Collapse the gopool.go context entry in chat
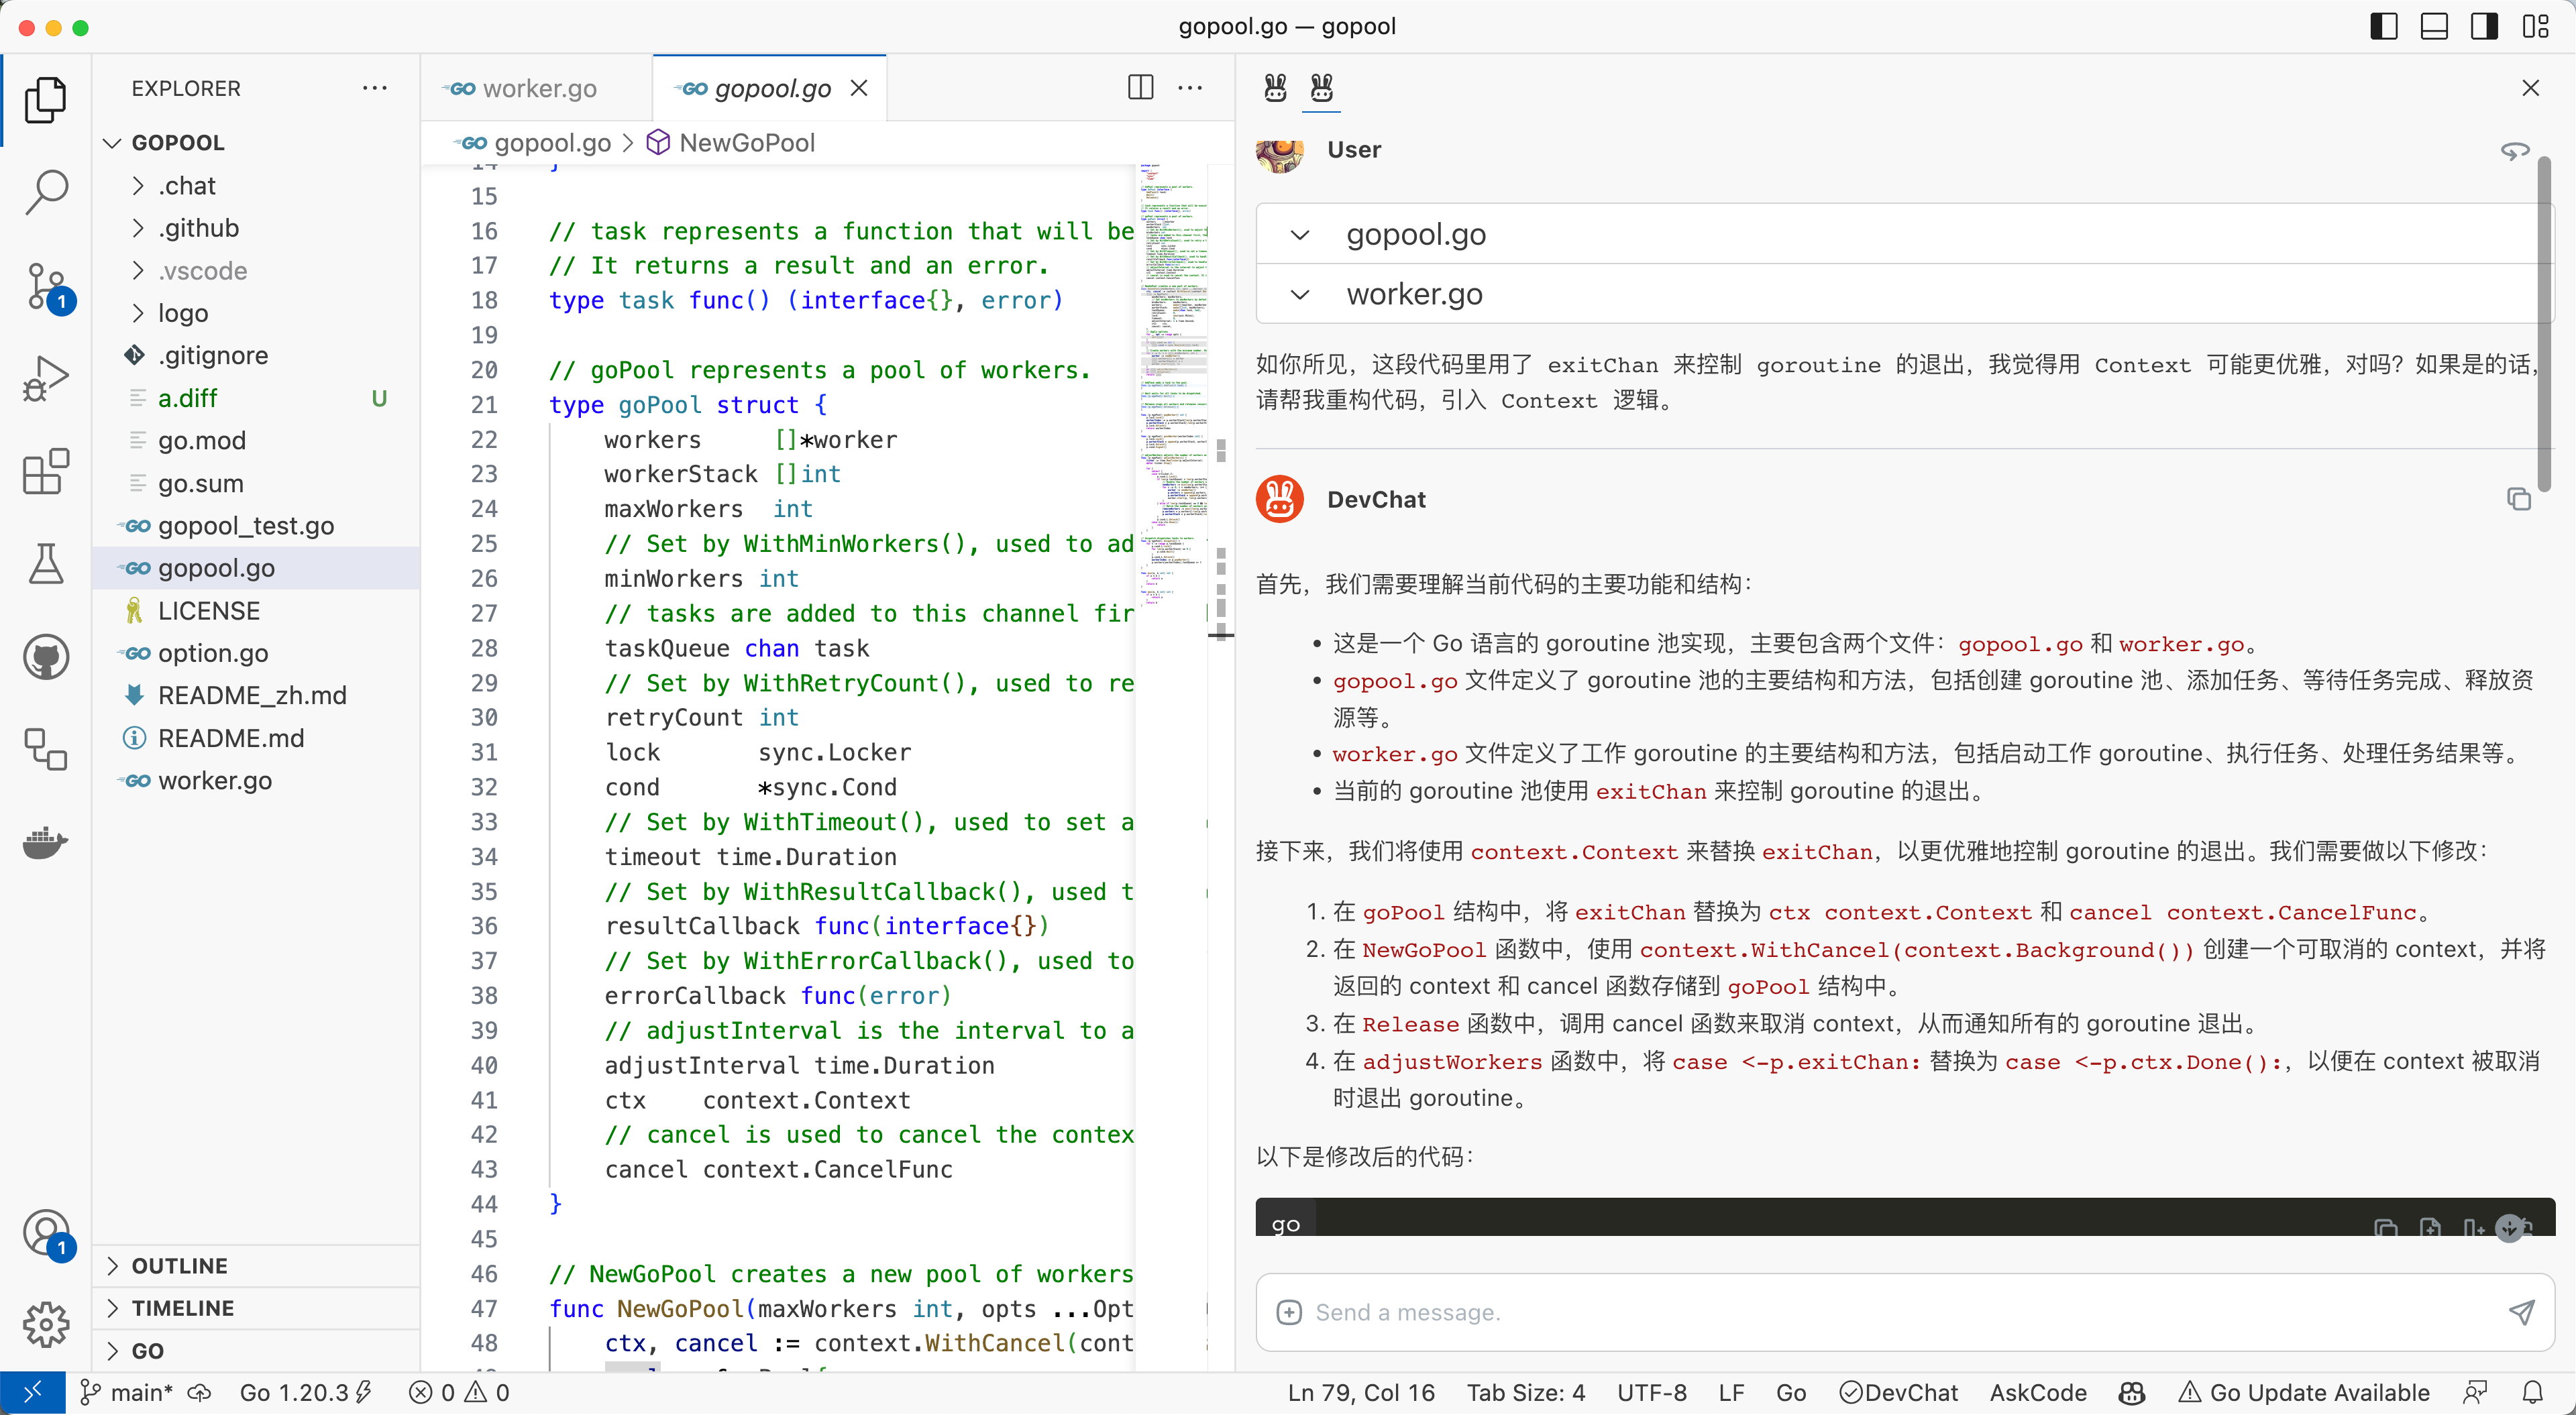Image resolution: width=2576 pixels, height=1415 pixels. [1300, 235]
